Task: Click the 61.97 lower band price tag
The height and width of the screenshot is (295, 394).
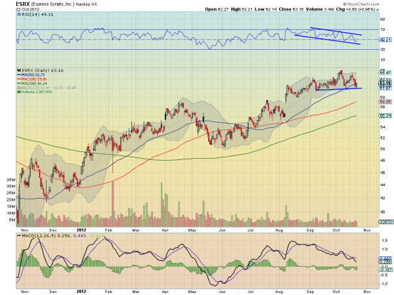Action: pos(384,88)
